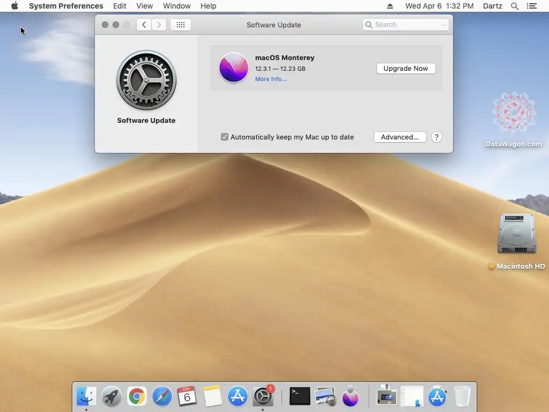Open the Window menu
Image resolution: width=549 pixels, height=412 pixels.
click(177, 6)
